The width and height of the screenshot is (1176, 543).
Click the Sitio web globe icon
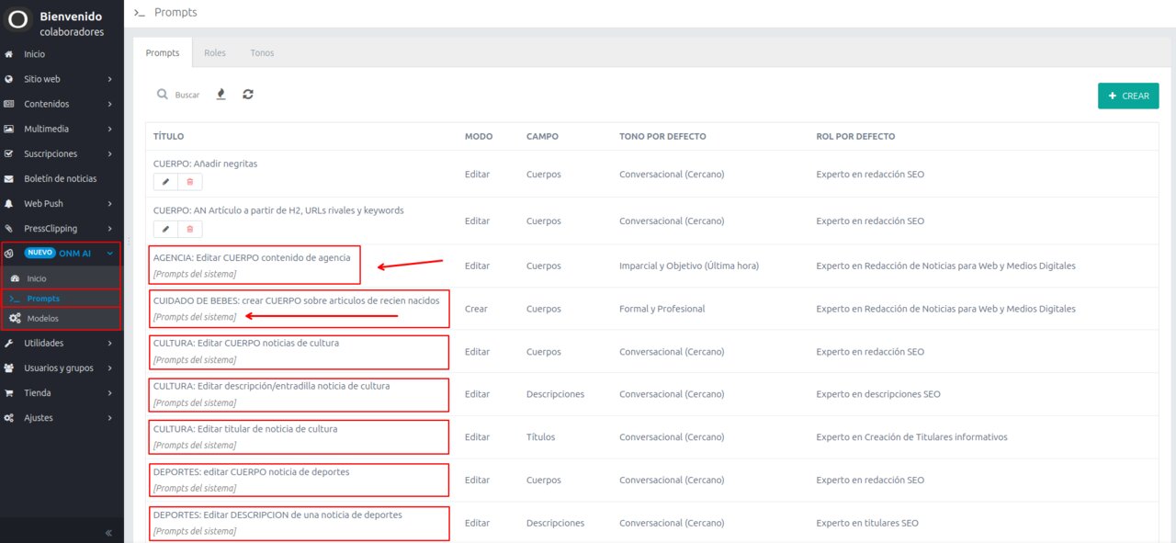click(9, 79)
